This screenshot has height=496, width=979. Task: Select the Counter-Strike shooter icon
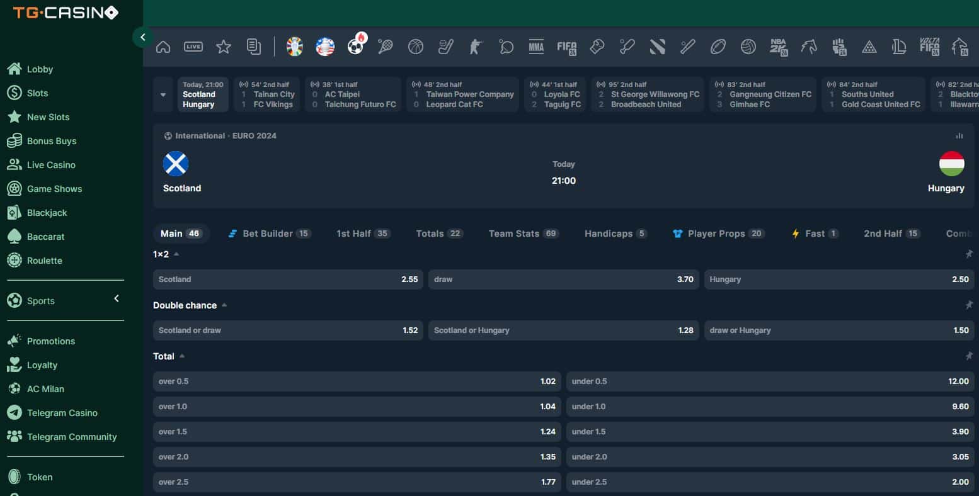[x=476, y=47]
